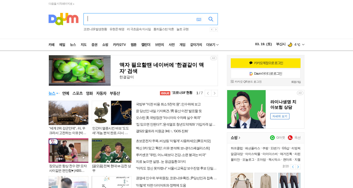Select the 뉴스 news tab
Screen dimensions: 353x188
(52, 93)
